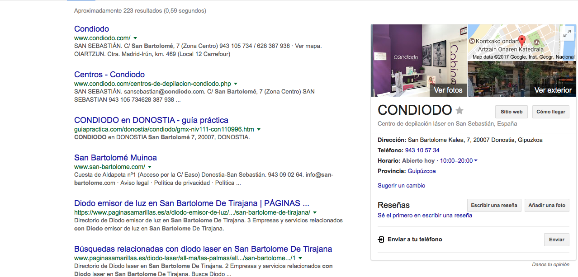578x277 pixels.
Task: Open San Bartolomé Muinoa result
Action: click(x=115, y=158)
